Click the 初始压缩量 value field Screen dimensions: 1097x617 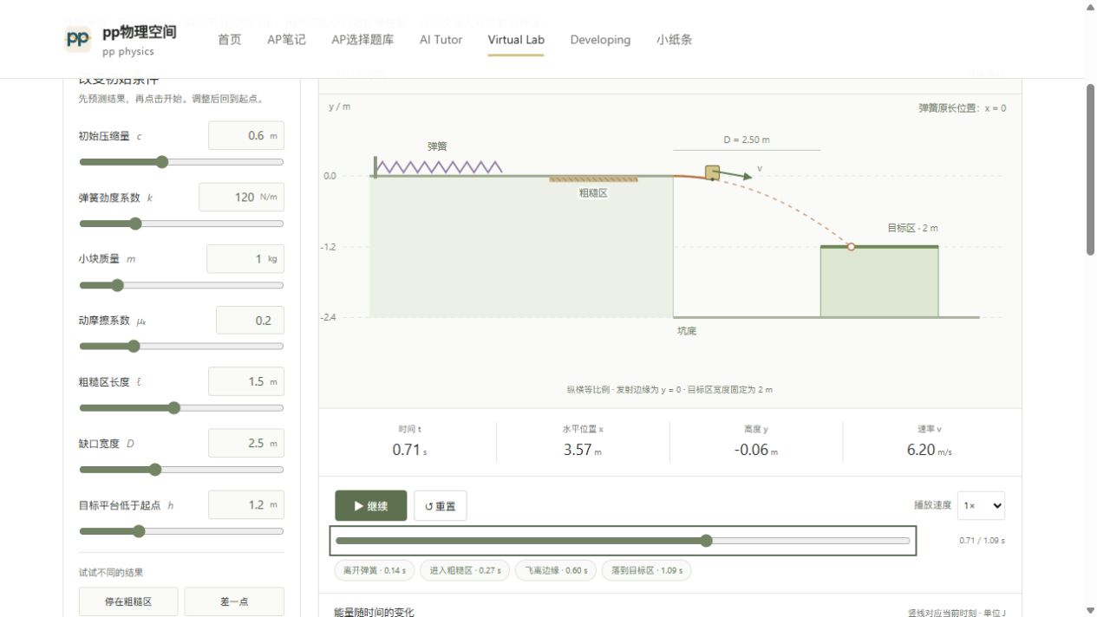(x=246, y=135)
